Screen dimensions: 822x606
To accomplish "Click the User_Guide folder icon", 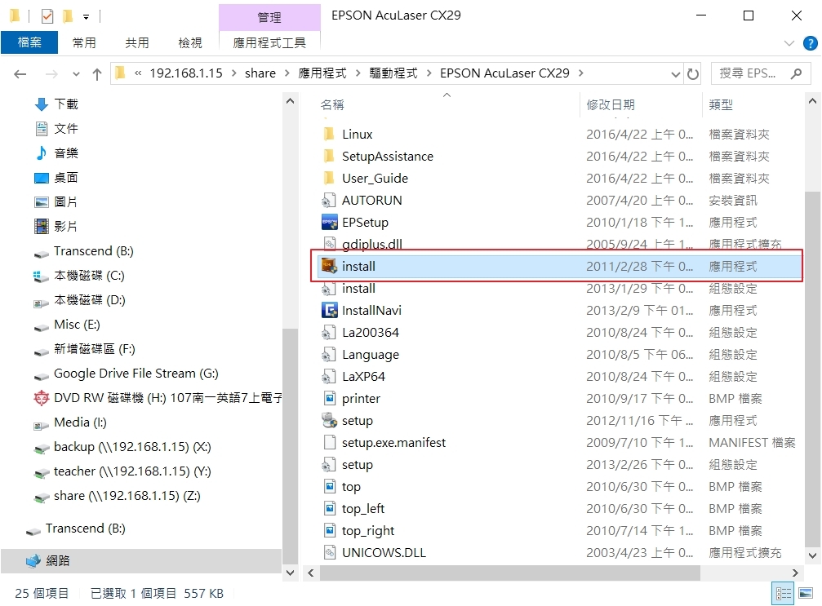I will (329, 178).
